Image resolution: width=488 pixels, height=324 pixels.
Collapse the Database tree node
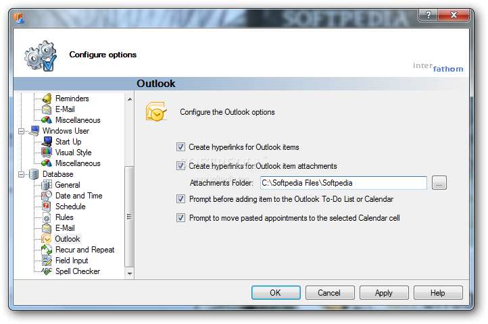21,174
